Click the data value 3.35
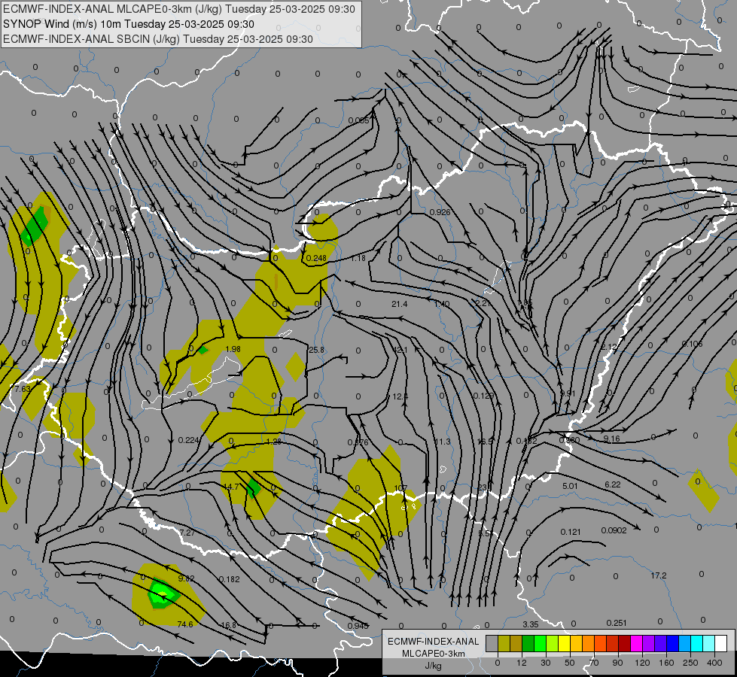The width and height of the screenshot is (737, 677). [x=531, y=624]
